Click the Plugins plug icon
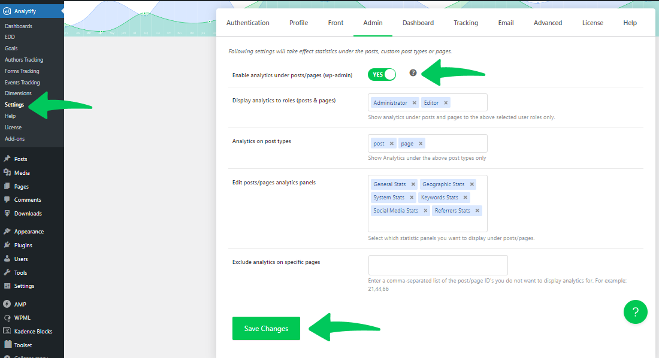This screenshot has width=659, height=358. click(7, 245)
